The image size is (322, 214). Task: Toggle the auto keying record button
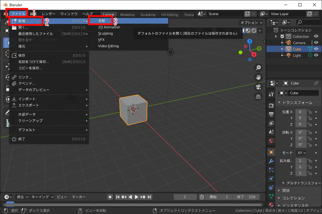(x=110, y=197)
